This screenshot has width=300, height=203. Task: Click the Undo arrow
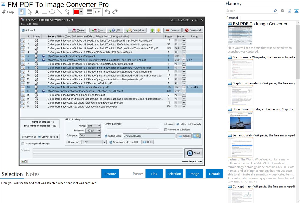[107, 12]
